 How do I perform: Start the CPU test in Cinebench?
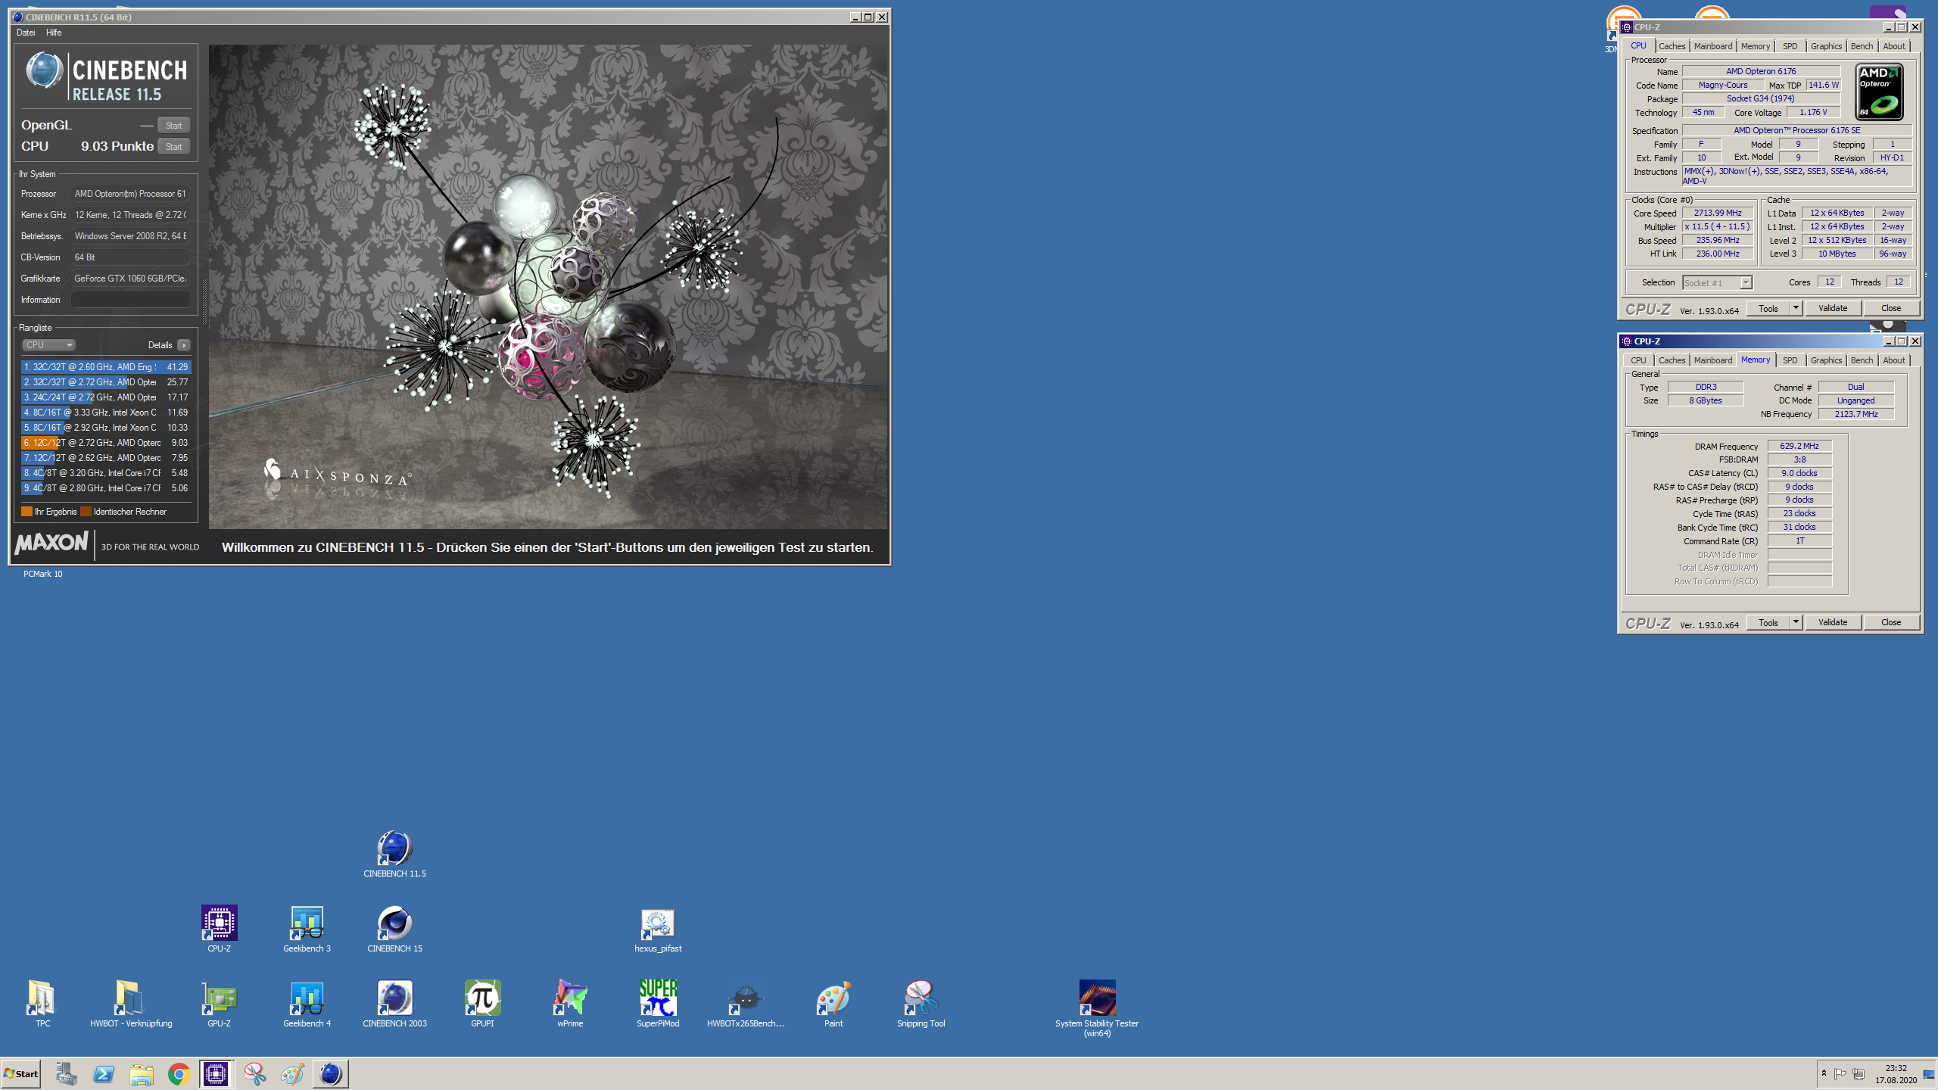tap(173, 147)
